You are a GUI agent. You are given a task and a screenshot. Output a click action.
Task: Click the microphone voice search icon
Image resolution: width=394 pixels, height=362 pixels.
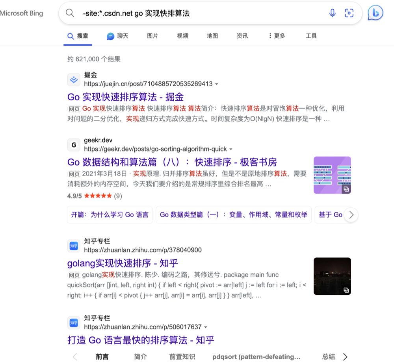pos(333,13)
